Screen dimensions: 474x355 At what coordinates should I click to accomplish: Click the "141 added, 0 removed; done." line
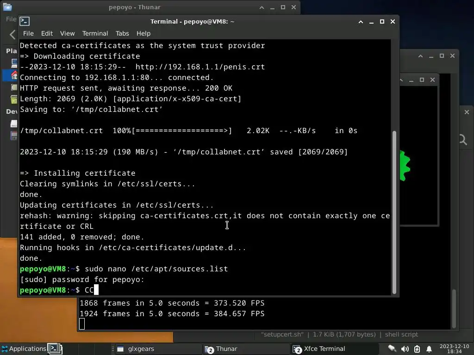coord(82,237)
